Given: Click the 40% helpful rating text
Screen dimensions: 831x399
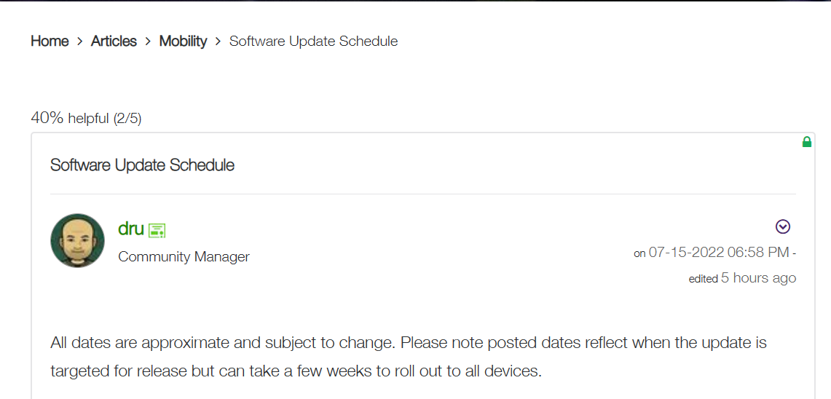Looking at the screenshot, I should click(x=70, y=118).
